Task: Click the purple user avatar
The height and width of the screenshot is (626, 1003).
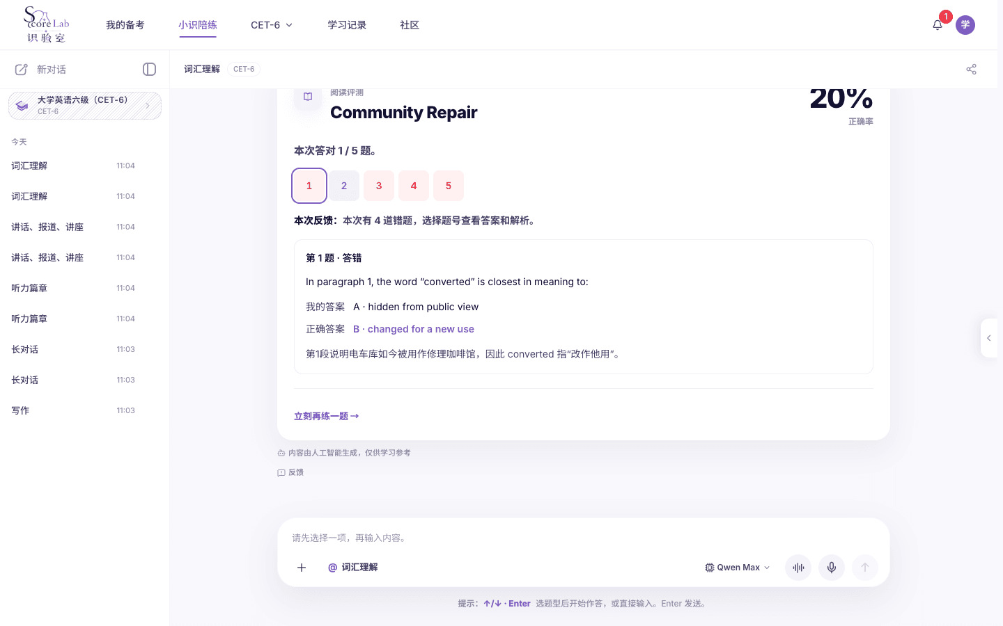Action: (965, 25)
